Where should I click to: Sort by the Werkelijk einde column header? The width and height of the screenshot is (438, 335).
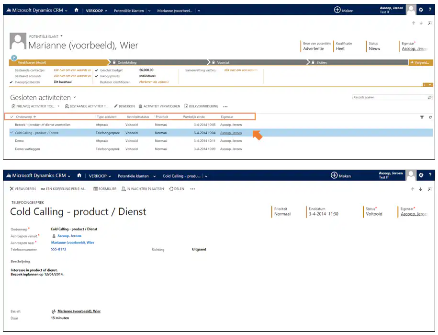pos(193,116)
